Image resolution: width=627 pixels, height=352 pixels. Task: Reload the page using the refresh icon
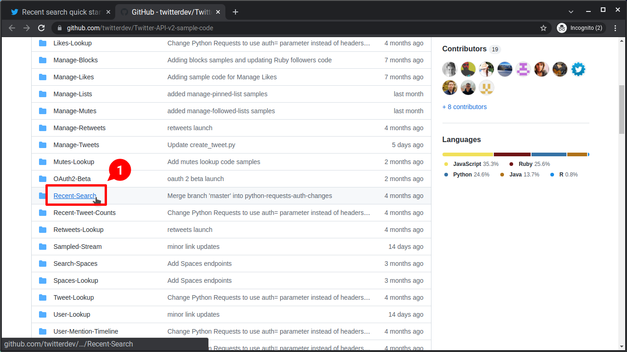[x=41, y=28]
